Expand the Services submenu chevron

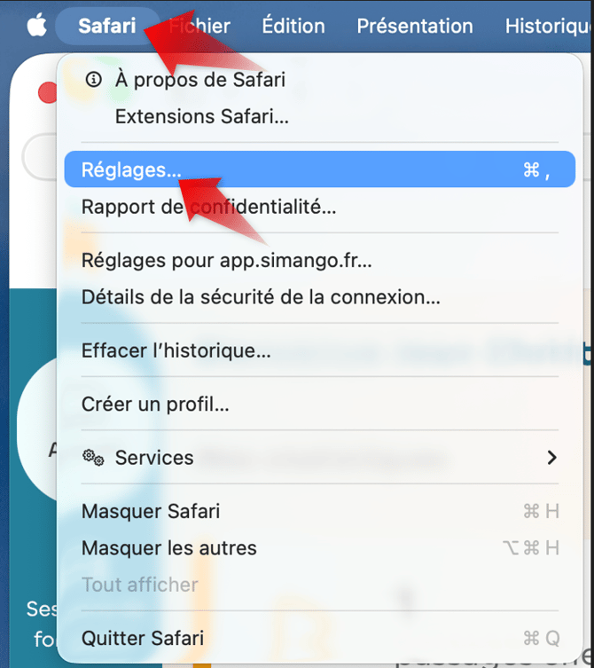(x=551, y=458)
